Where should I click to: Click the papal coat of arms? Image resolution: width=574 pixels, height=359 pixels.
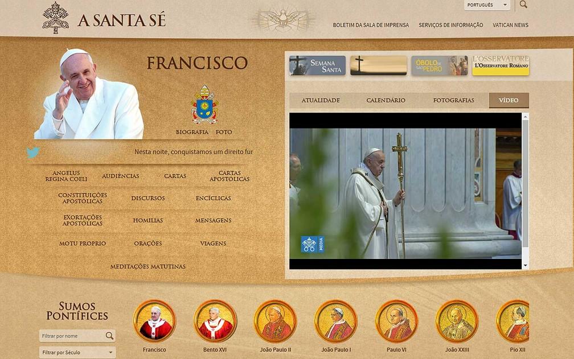click(x=204, y=104)
